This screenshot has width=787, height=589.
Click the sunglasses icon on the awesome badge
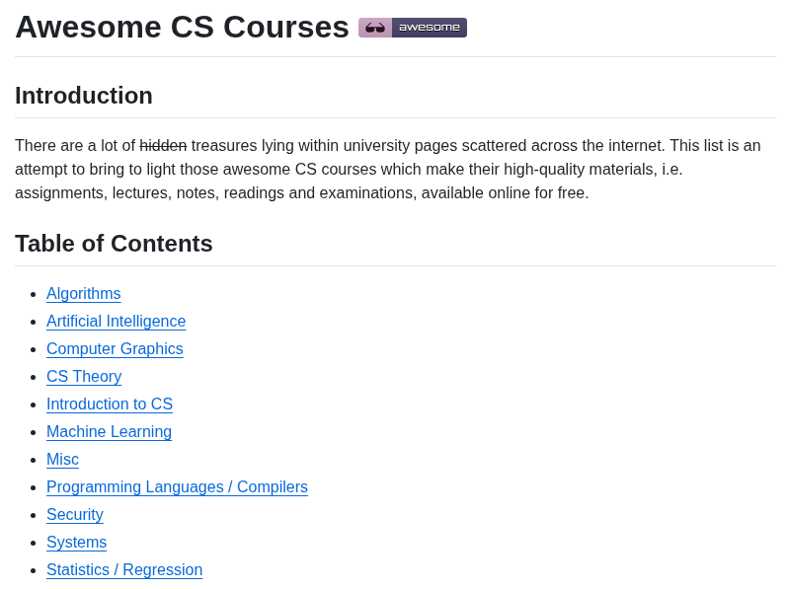(x=375, y=28)
